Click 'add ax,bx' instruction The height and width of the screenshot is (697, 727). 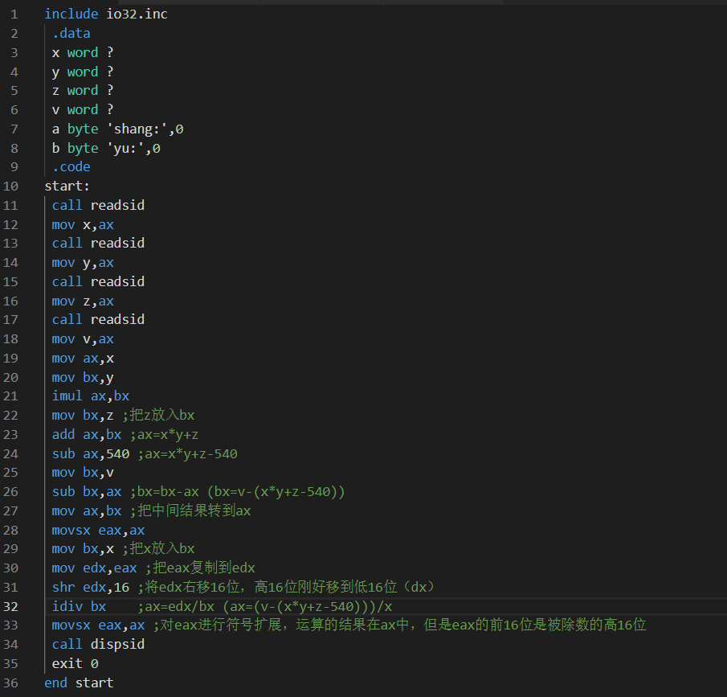(x=87, y=435)
